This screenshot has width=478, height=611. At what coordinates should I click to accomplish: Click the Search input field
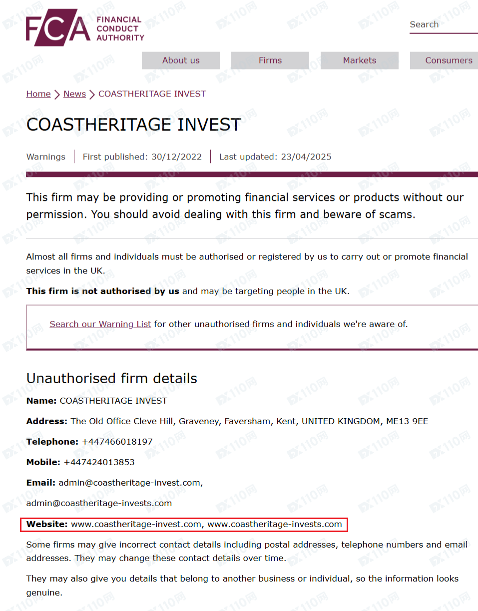[444, 24]
